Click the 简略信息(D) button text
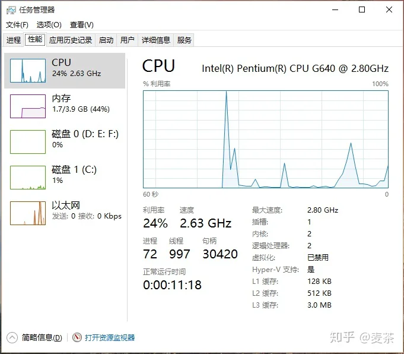This screenshot has width=404, height=354. click(x=42, y=337)
